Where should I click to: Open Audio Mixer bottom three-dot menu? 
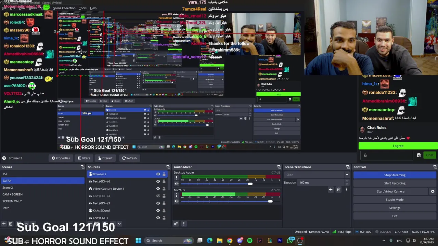pyautogui.click(x=184, y=224)
